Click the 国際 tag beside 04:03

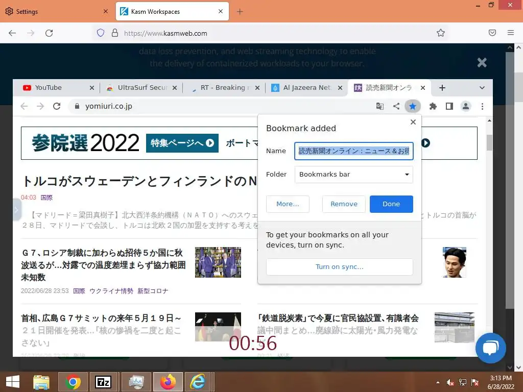46,198
